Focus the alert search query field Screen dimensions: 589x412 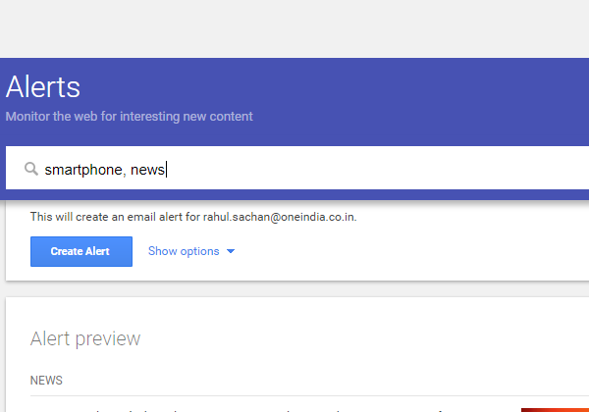(297, 168)
